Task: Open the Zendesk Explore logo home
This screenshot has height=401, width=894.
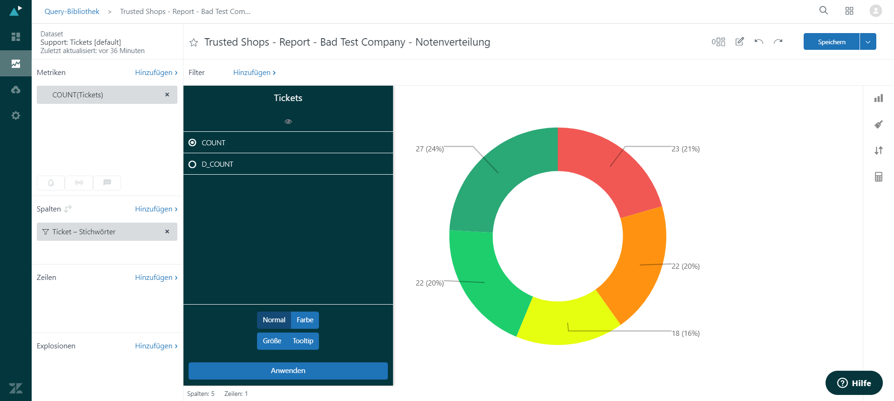Action: (16, 11)
